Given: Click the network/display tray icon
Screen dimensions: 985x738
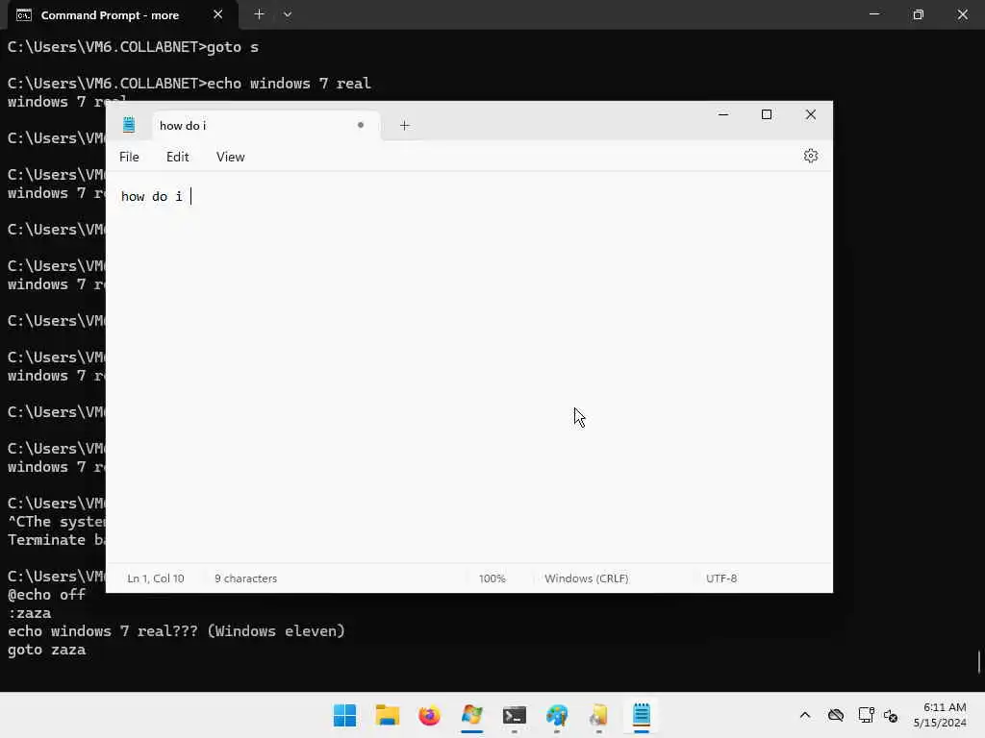Looking at the screenshot, I should 867,715.
